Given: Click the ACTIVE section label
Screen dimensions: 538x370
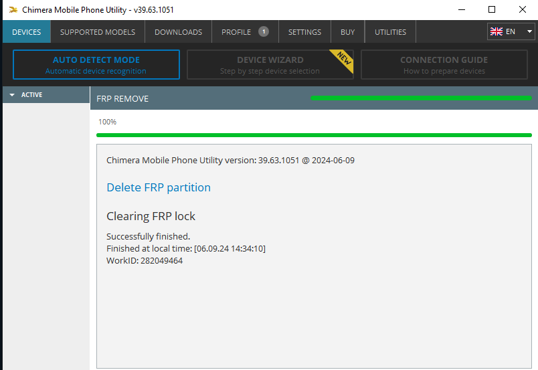Looking at the screenshot, I should (x=31, y=95).
